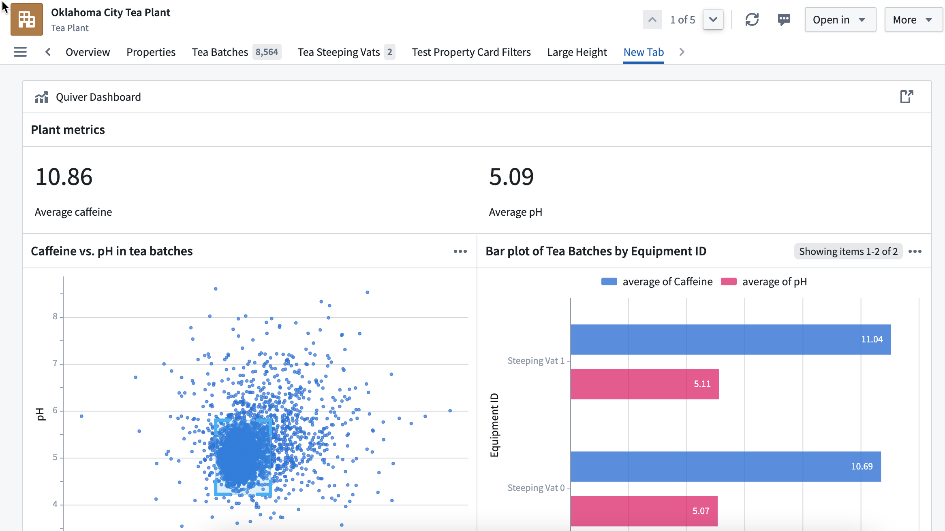Click the Oklahoma City Tea Plant title
The image size is (945, 531).
pos(111,12)
